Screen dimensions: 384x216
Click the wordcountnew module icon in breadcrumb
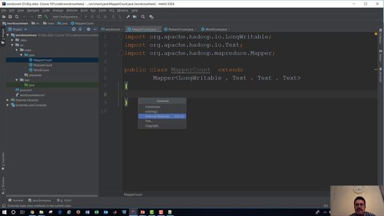4,23
